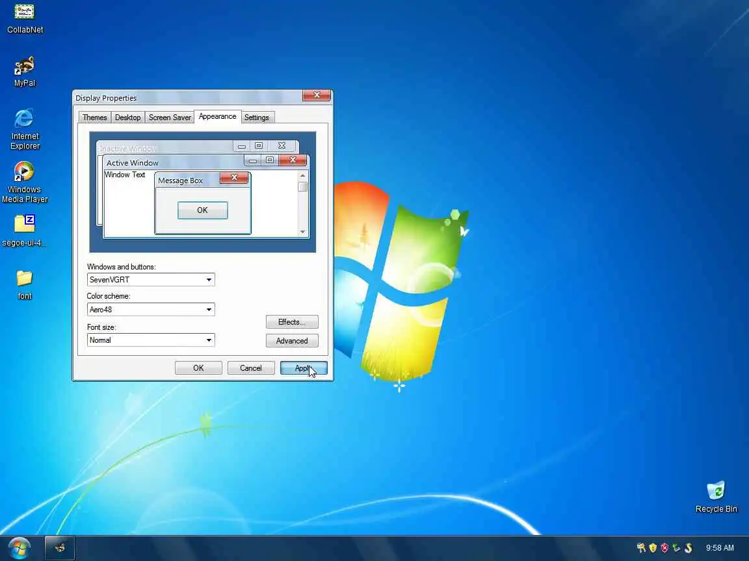Select the Internet Explorer desktop icon
Image resolution: width=749 pixels, height=561 pixels.
(25, 129)
